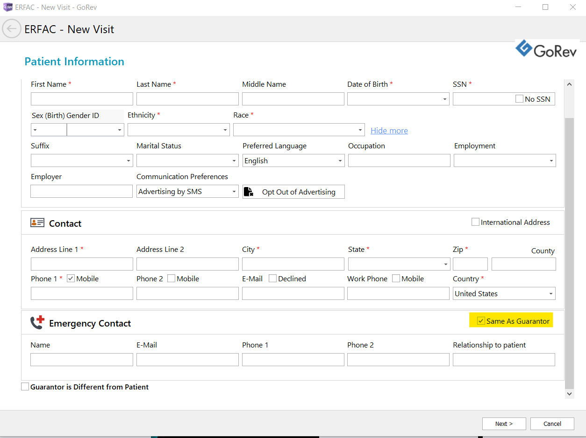Screen dimensions: 586x438
Task: Click the Emergency Contact heading text
Action: point(90,323)
